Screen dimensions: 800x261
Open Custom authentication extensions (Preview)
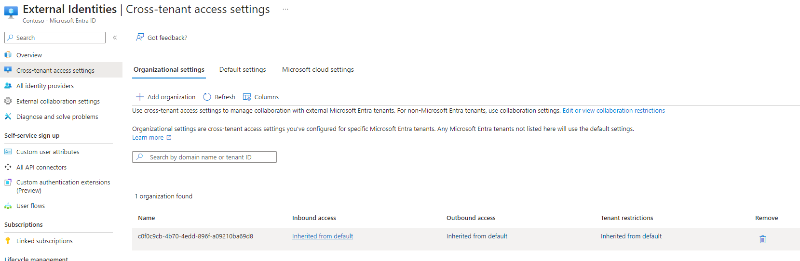point(63,186)
